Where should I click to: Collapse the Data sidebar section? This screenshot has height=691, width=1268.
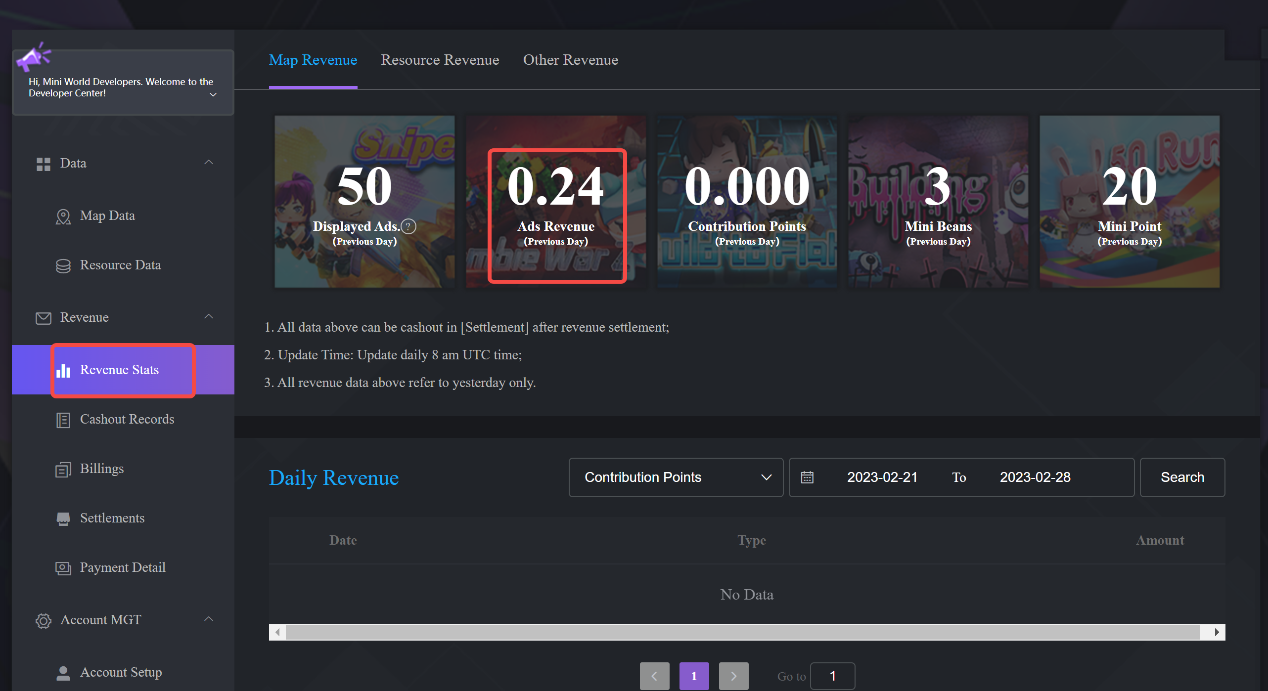(x=209, y=163)
